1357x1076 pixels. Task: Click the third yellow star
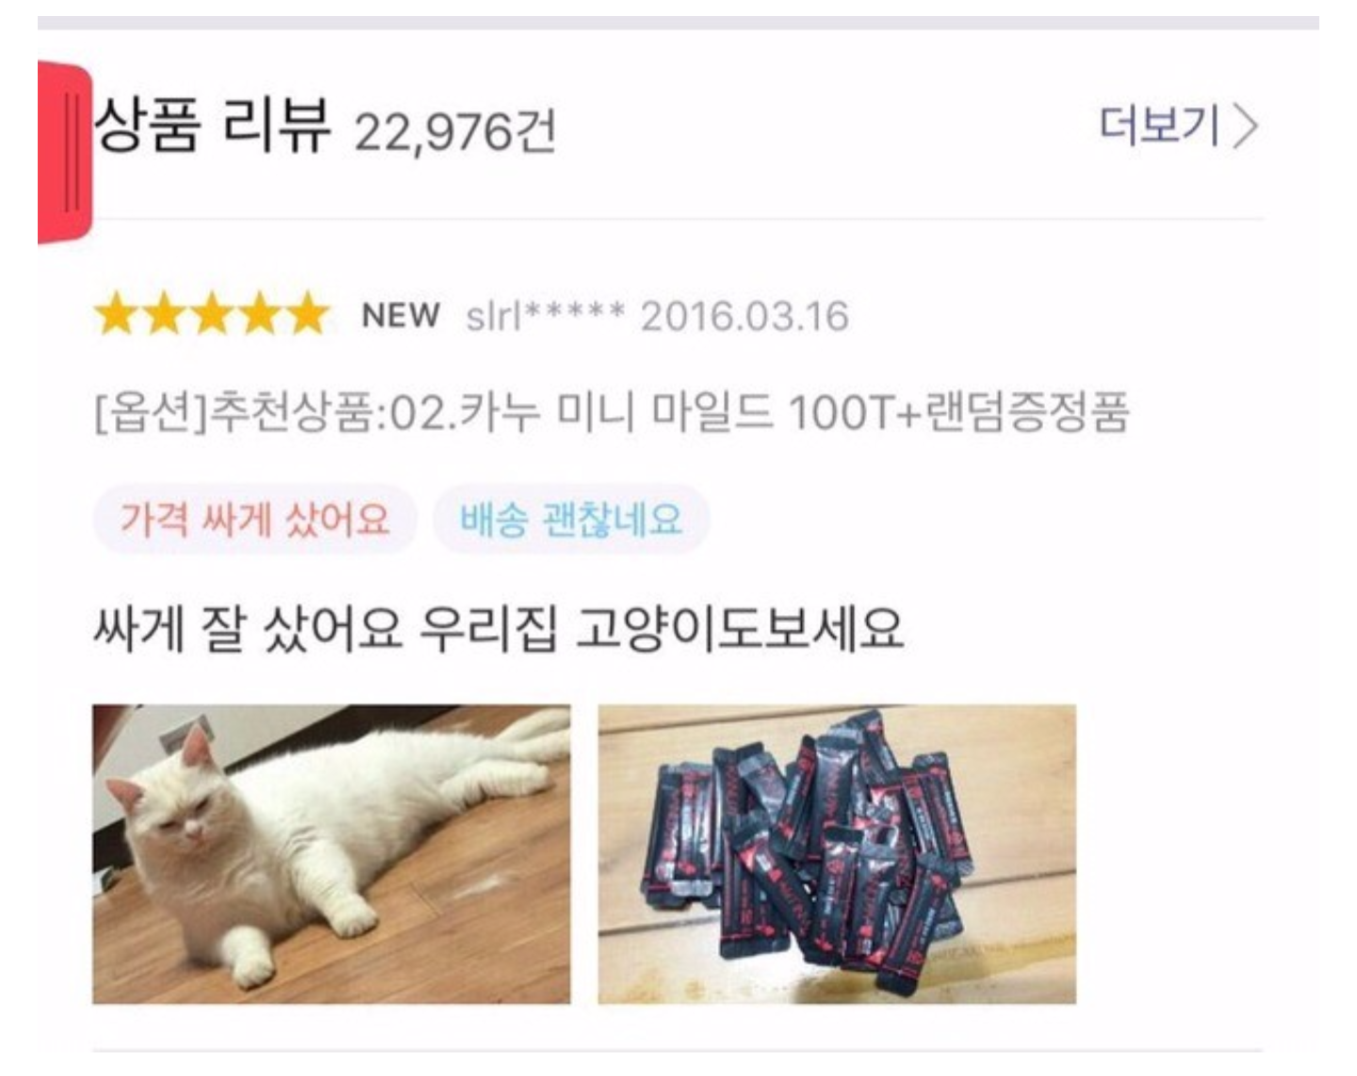click(212, 315)
